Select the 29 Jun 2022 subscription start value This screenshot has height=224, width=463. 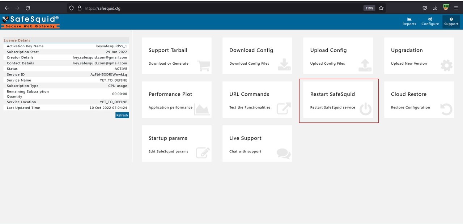[x=116, y=52]
